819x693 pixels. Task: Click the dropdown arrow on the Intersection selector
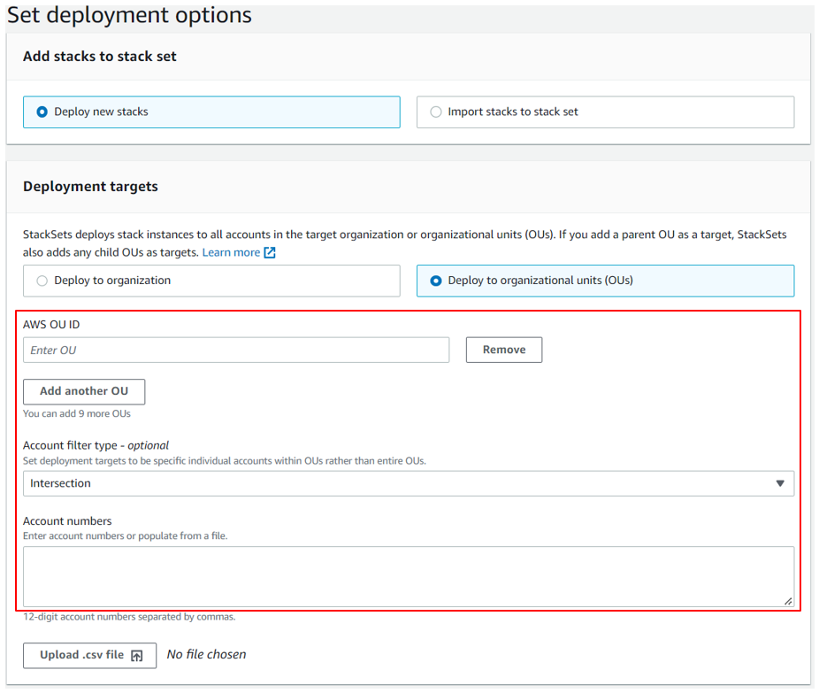(780, 483)
